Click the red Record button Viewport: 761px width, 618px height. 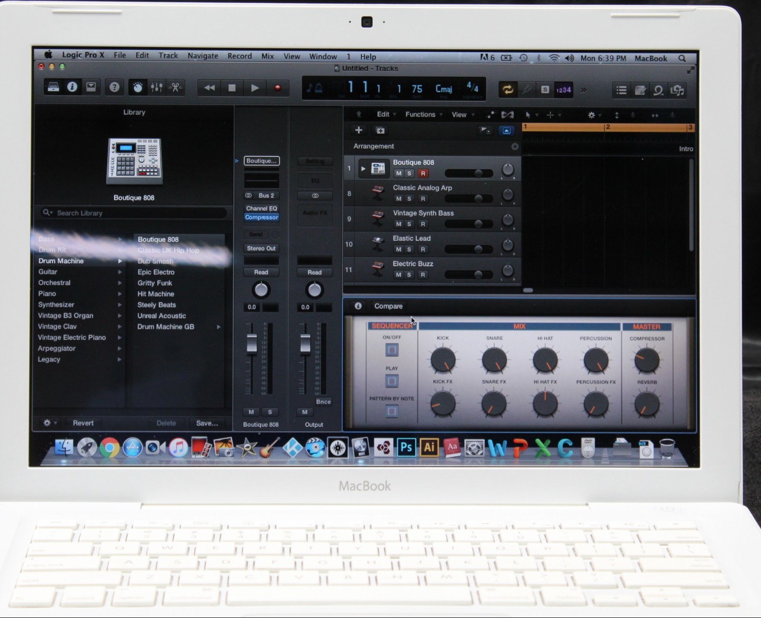pos(278,88)
